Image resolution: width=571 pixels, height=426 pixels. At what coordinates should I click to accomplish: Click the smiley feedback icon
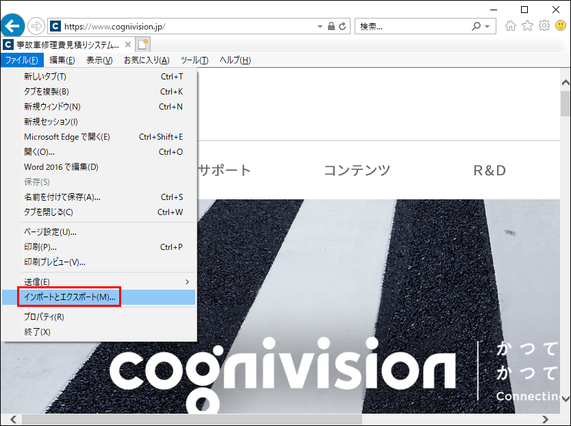561,26
